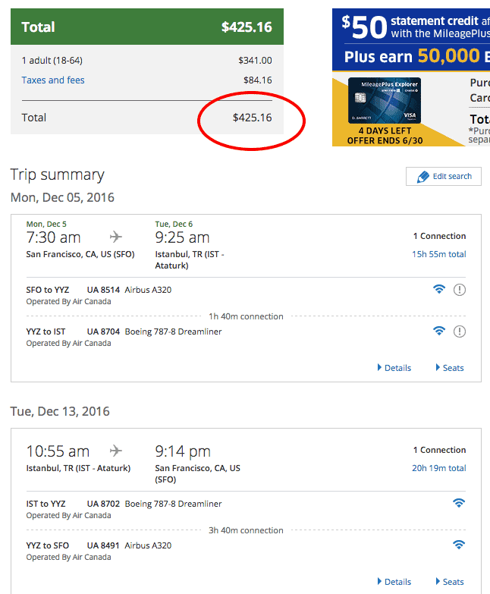Click the Edit search button
The width and height of the screenshot is (490, 594).
tap(444, 177)
